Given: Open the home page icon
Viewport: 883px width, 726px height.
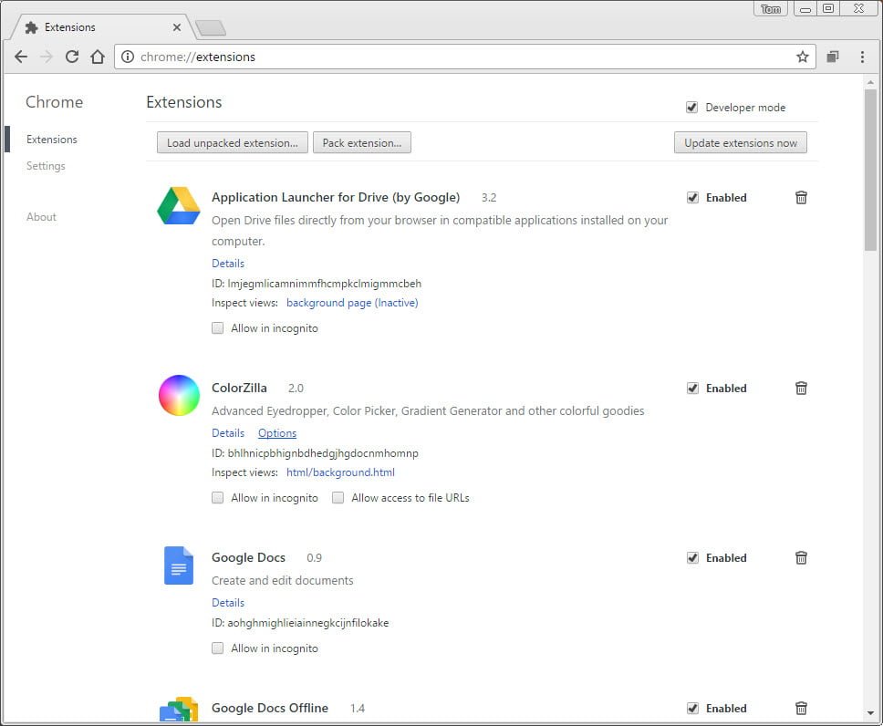Looking at the screenshot, I should pos(98,57).
